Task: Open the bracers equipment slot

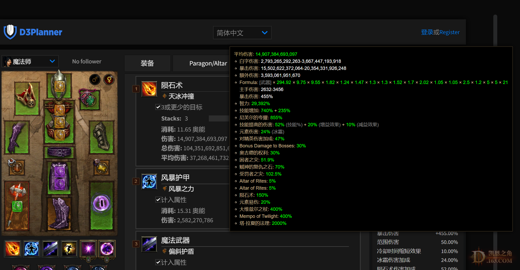Action: click(102, 137)
